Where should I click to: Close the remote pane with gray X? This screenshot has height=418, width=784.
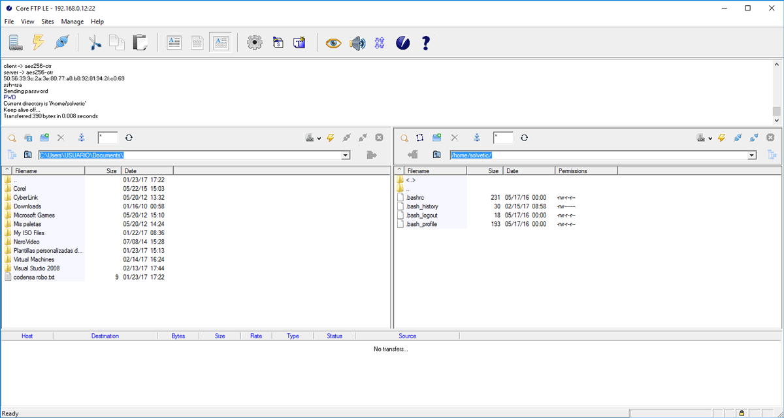coord(771,138)
